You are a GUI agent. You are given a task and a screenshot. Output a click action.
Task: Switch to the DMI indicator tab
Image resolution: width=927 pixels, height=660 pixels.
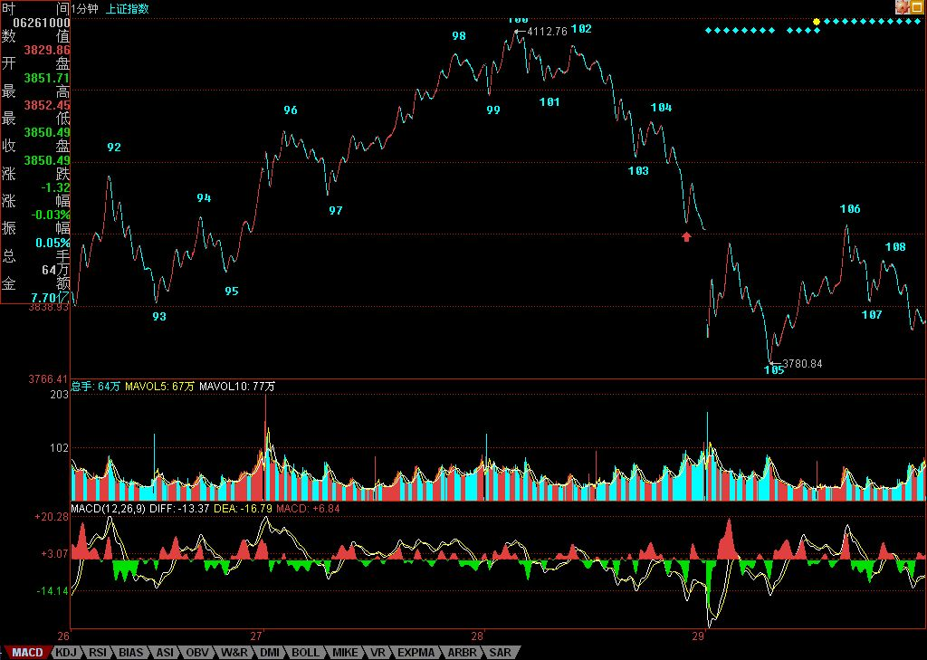click(270, 653)
